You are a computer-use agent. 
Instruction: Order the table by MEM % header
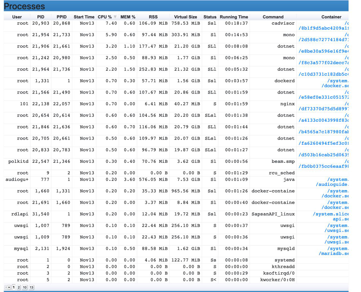[x=128, y=17]
